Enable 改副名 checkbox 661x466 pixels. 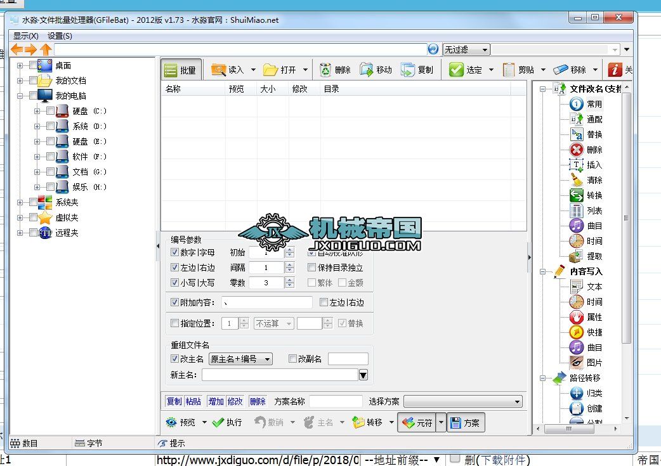point(292,359)
